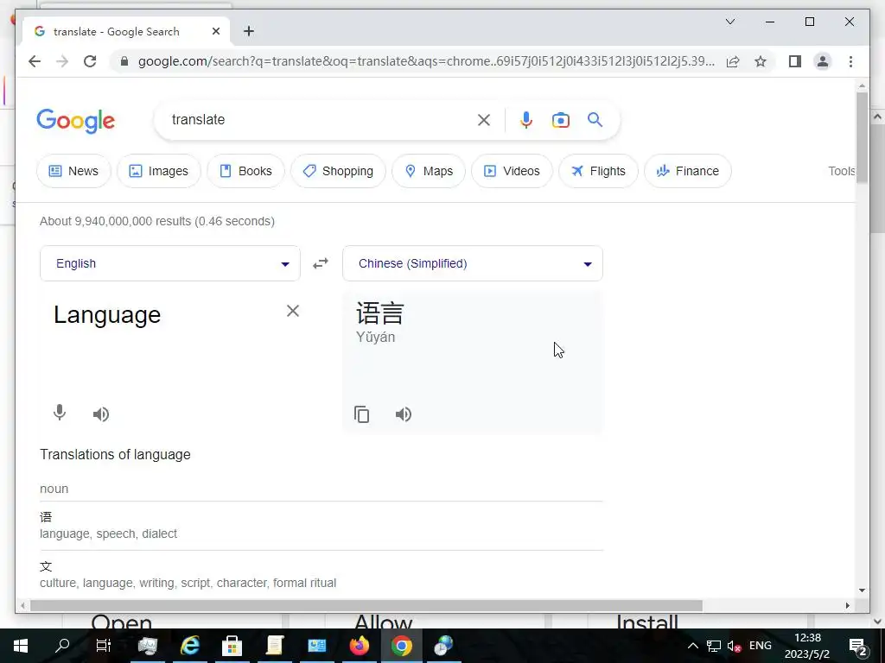Clear the source text Language
The width and height of the screenshot is (885, 663).
coord(292,311)
